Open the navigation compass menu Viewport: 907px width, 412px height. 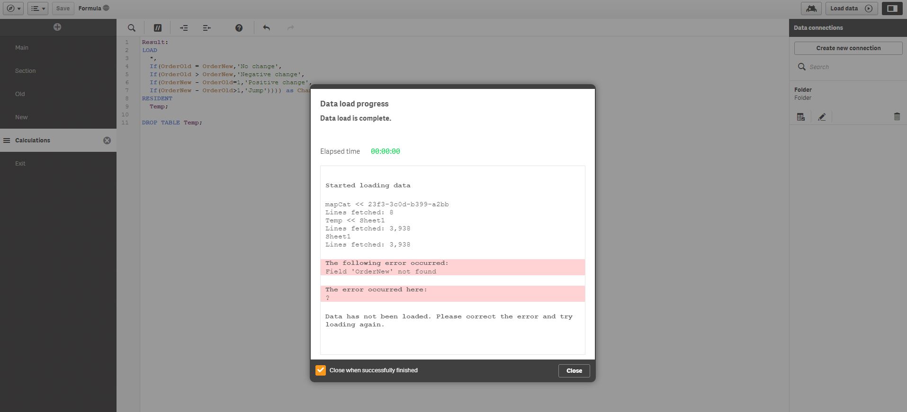(x=13, y=9)
